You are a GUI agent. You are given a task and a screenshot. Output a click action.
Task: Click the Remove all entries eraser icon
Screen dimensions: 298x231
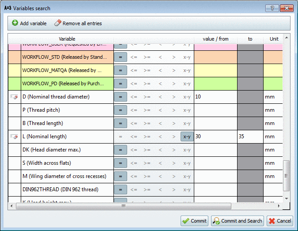(57, 23)
